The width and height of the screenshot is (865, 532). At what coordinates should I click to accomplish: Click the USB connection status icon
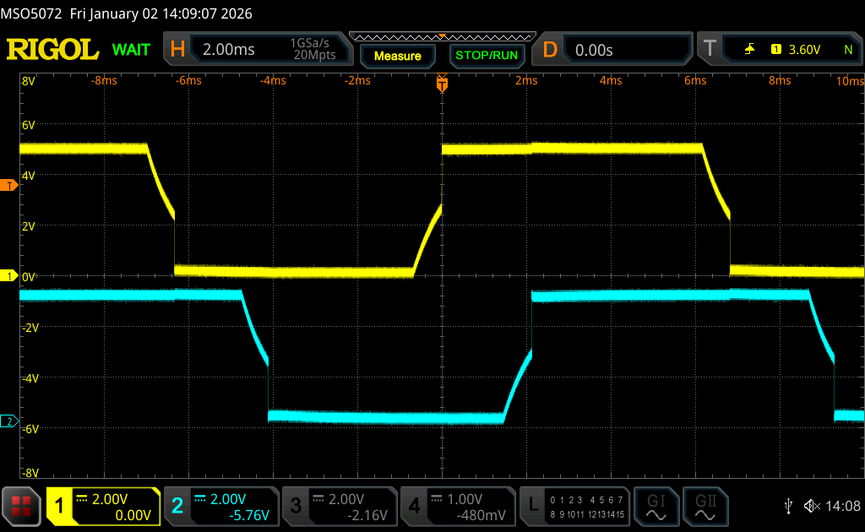(x=788, y=506)
